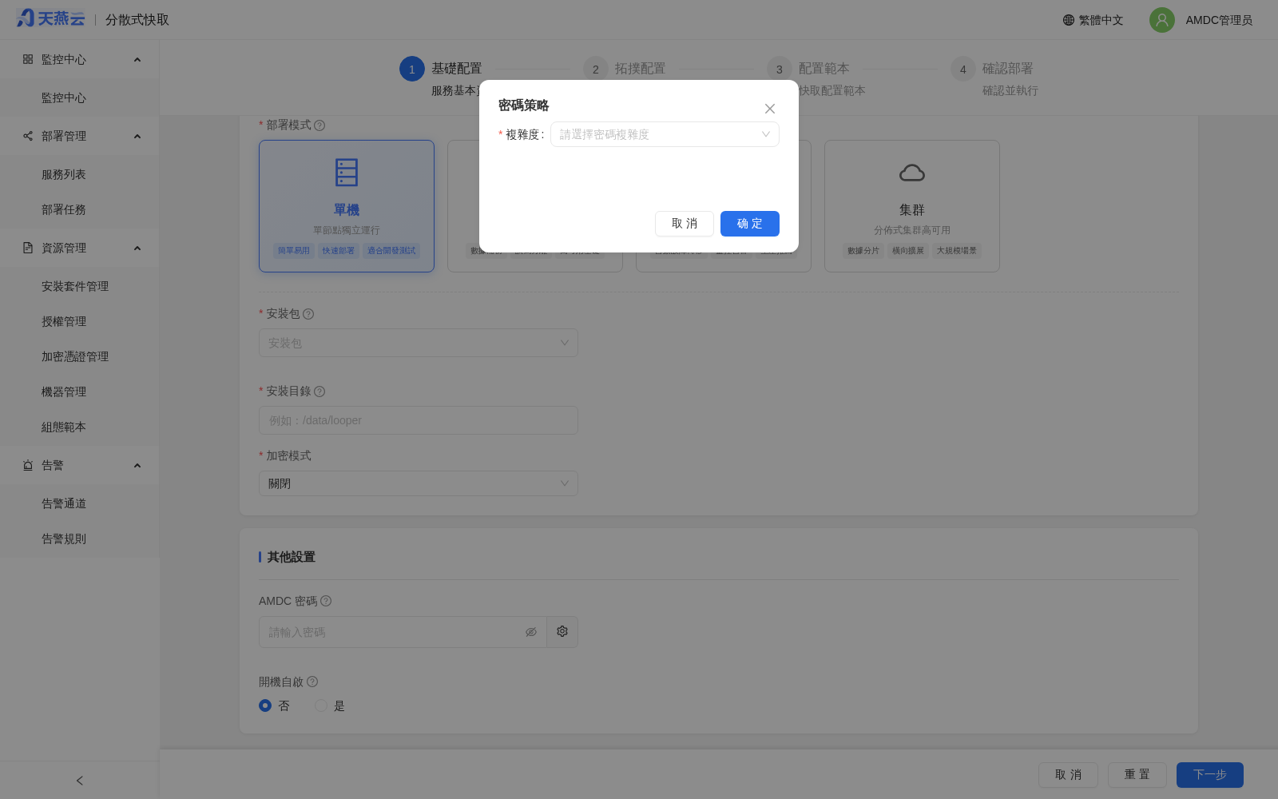
Task: Open the 安裝包 dropdown
Action: [x=419, y=343]
